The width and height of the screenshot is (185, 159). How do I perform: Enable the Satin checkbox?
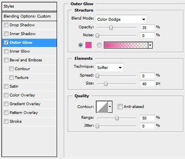[x=6, y=86]
